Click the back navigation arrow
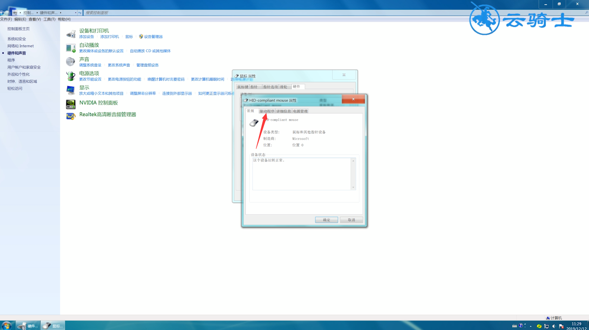Image resolution: width=589 pixels, height=330 pixels. [x=2, y=13]
